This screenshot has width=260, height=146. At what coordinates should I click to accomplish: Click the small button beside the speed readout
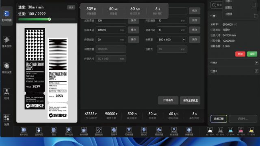pyautogui.click(x=71, y=7)
